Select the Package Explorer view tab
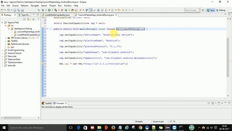This screenshot has height=131, width=232. tap(8, 15)
